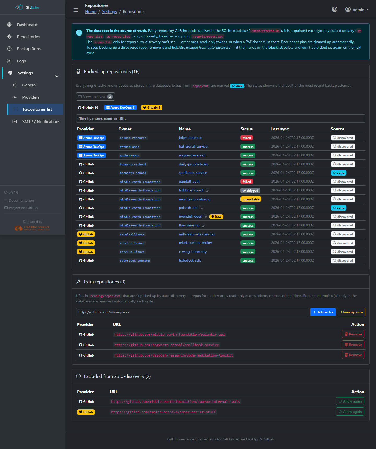Image resolution: width=376 pixels, height=449 pixels.
Task: Click the filter by owner input field
Action: 220,119
